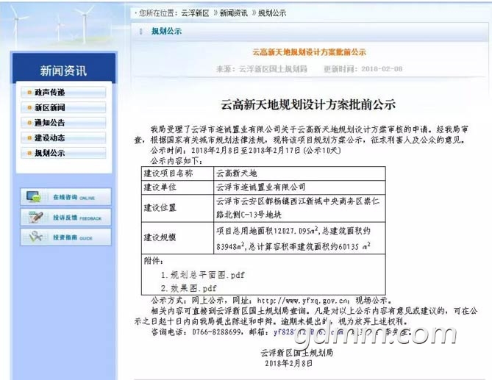The image size is (492, 380).
Task: Click the icon beside the 规划公示 section header
Action: click(x=140, y=31)
